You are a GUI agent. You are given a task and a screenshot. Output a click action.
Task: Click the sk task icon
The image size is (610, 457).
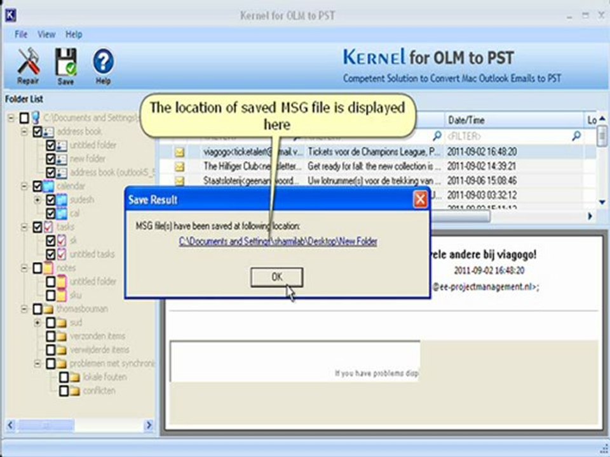coord(62,241)
